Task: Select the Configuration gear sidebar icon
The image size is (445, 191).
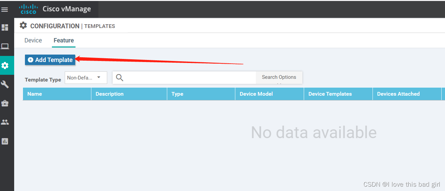Action: (x=5, y=65)
